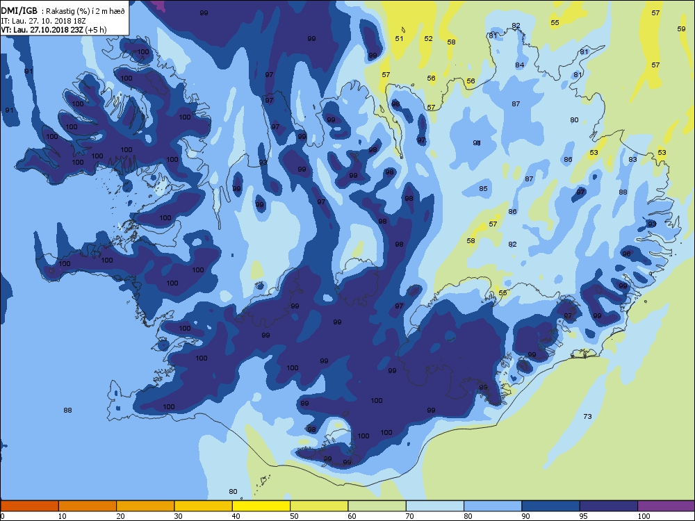Click the humidity value '51' in the yellow area
Viewport: 695px width, 521px height.
tap(400, 38)
